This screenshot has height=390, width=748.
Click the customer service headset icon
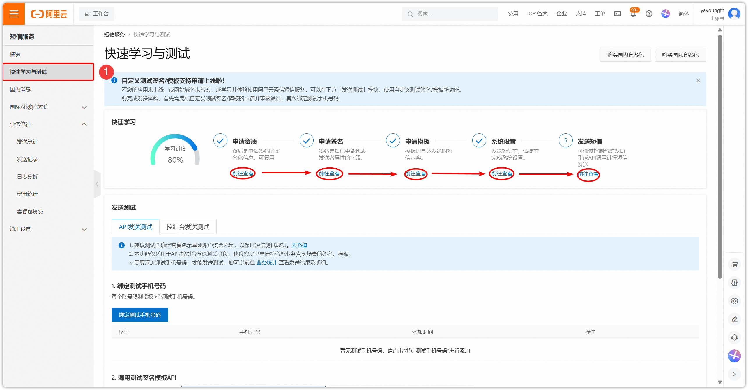coord(734,337)
